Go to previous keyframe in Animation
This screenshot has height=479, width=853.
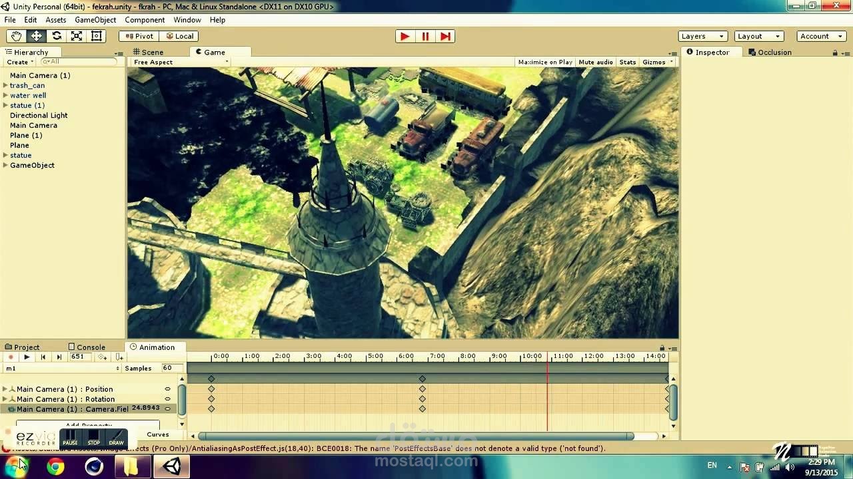(43, 357)
